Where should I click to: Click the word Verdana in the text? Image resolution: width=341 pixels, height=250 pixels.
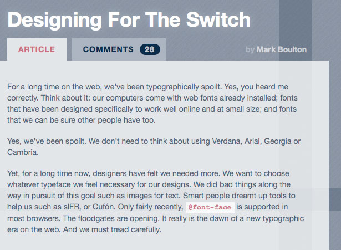[226, 141]
